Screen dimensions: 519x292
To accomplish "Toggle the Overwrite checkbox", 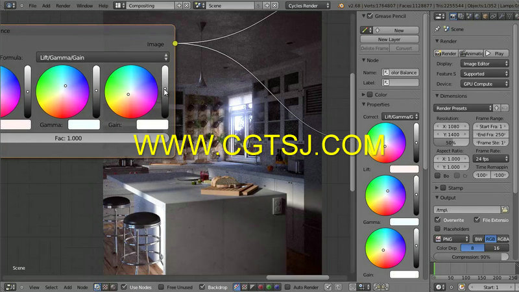I will (437, 219).
